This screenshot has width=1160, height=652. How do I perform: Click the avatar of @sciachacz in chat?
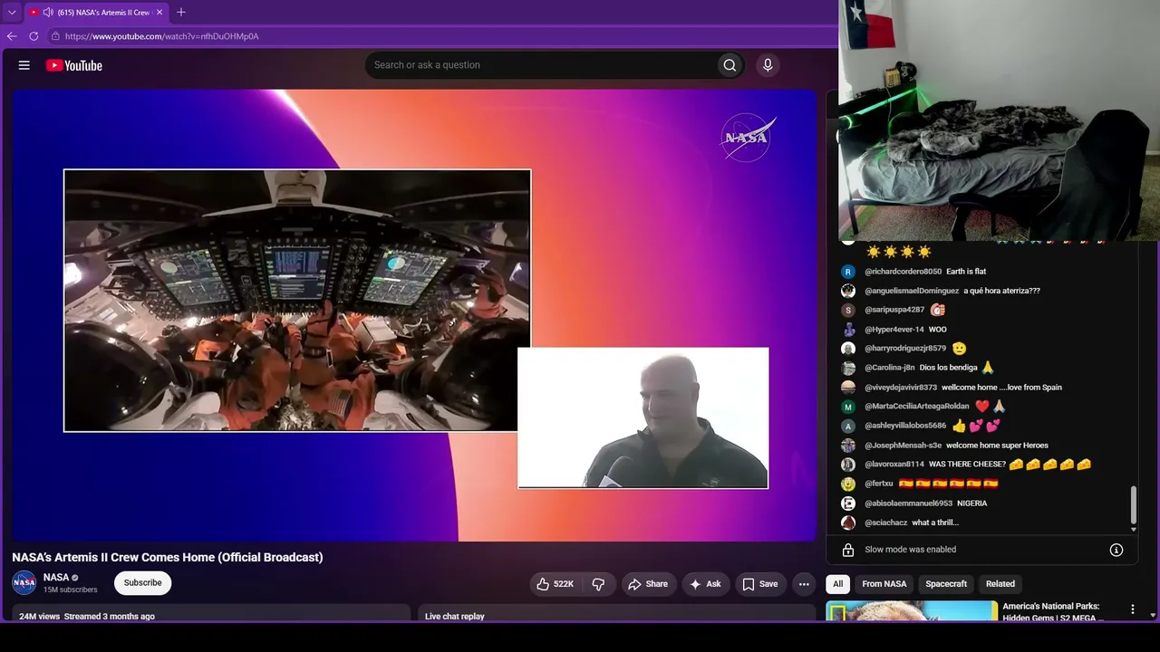[x=848, y=523]
